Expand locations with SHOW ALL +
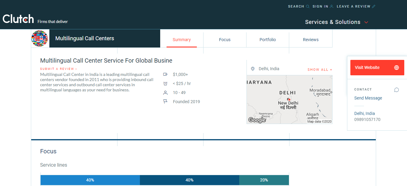The image size is (407, 186). coord(320,70)
